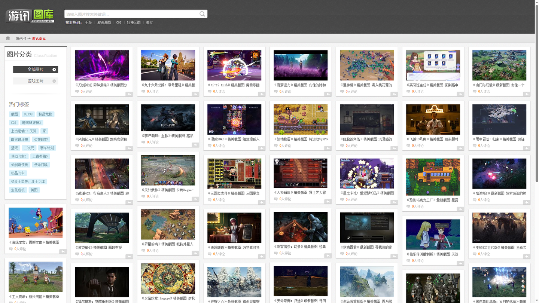
Task: Click comment bubble icon on 恐怖巧克力工厂 card
Action: pyautogui.click(x=408, y=206)
